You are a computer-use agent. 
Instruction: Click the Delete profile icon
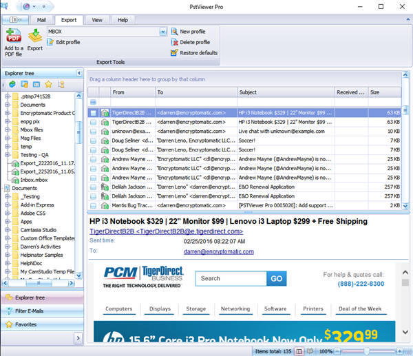tap(174, 42)
